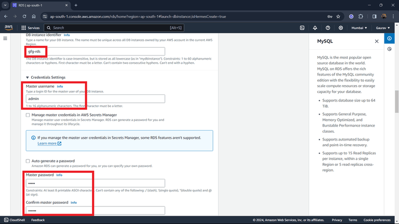
Task: Bookmark this page with the star
Action: tap(338, 17)
